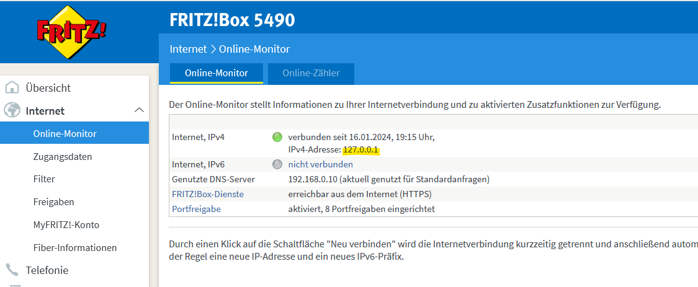Click the 'verbunden seit 16.01.2024' status text
The height and width of the screenshot is (287, 698).
click(x=361, y=137)
